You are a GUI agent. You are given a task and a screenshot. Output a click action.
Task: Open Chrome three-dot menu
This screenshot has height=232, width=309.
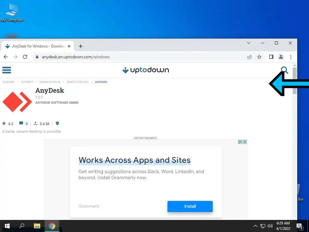tap(291, 57)
